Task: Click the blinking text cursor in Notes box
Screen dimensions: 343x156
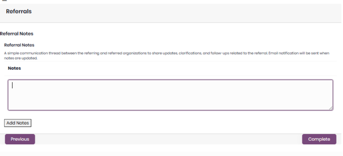Action: tap(12, 85)
